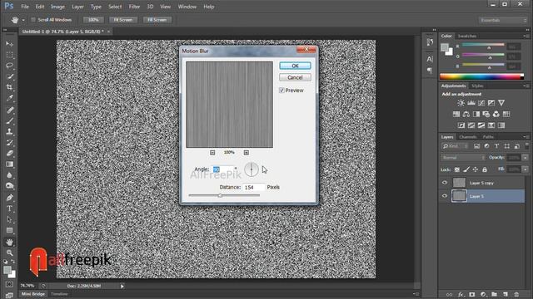
Task: Open the Hand tool preset picker arrow
Action: click(23, 20)
